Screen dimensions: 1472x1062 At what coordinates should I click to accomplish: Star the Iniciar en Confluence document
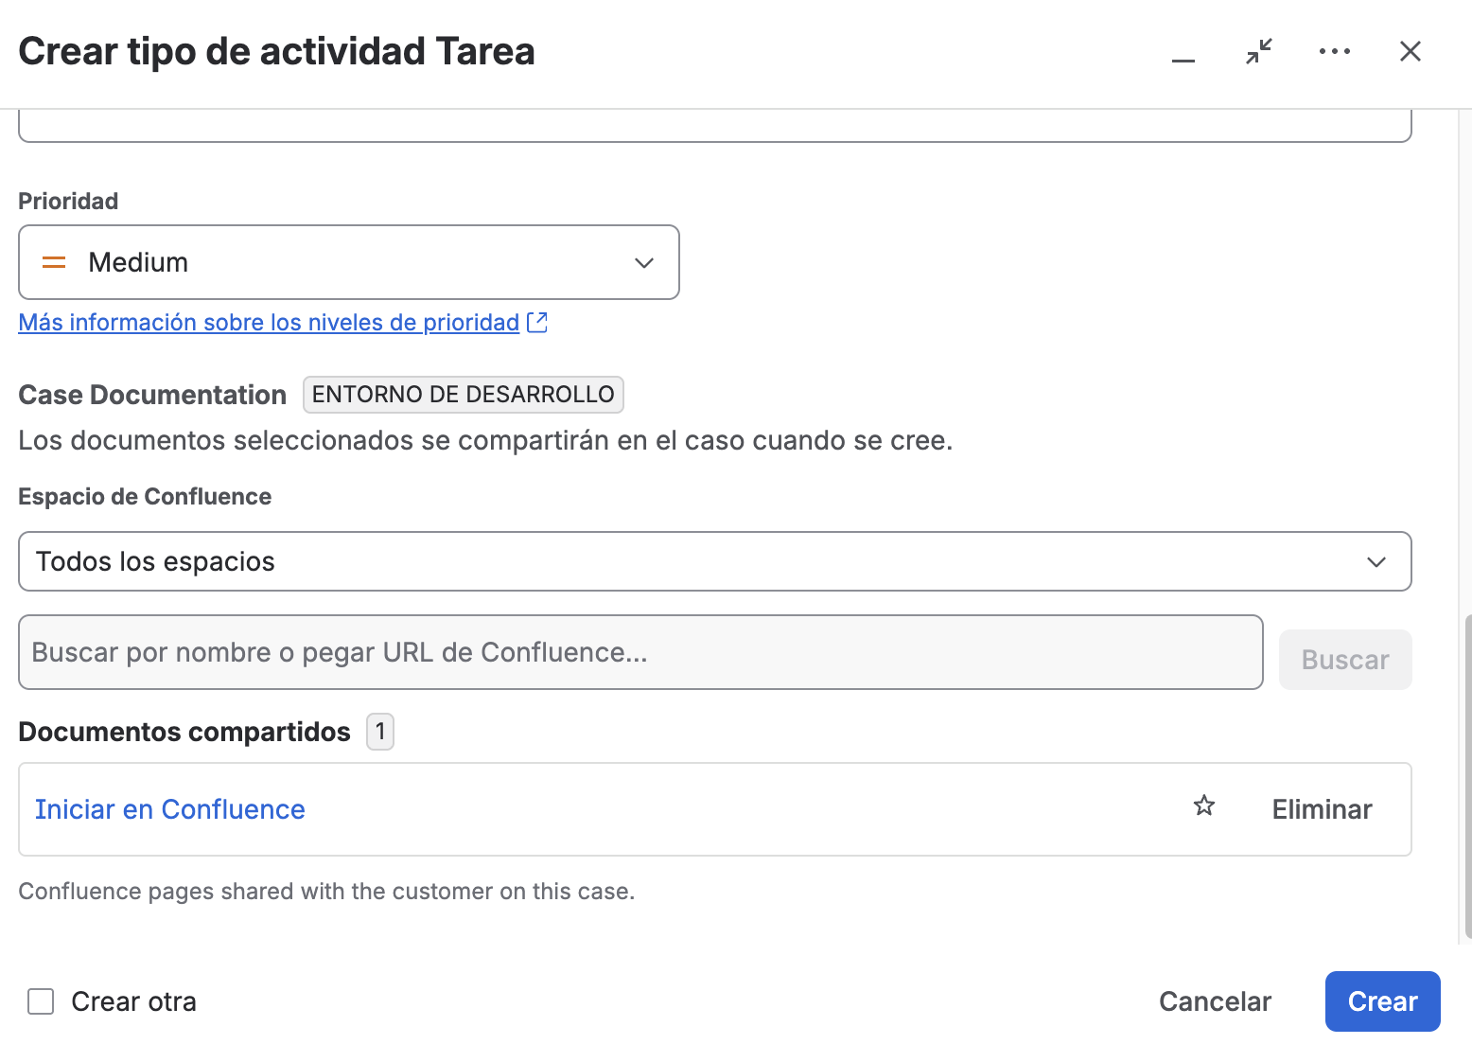point(1204,806)
